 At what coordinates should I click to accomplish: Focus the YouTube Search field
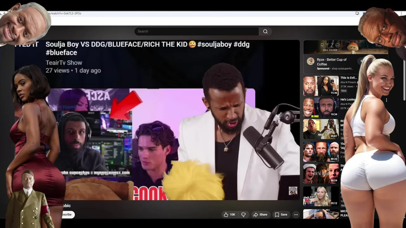pyautogui.click(x=197, y=31)
